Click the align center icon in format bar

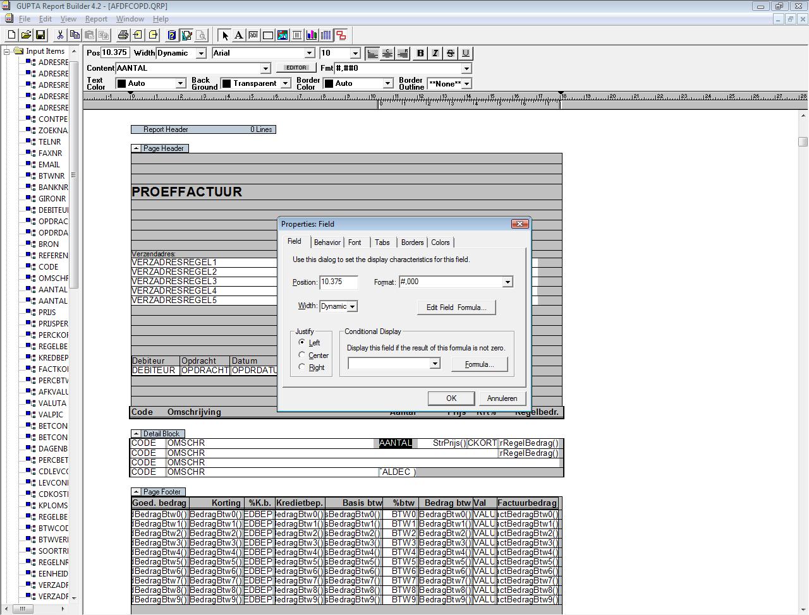click(387, 54)
